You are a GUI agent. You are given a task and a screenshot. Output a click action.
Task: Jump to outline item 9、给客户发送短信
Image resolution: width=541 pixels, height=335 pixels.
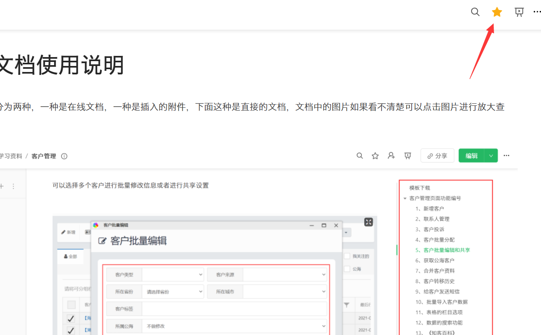pyautogui.click(x=437, y=292)
